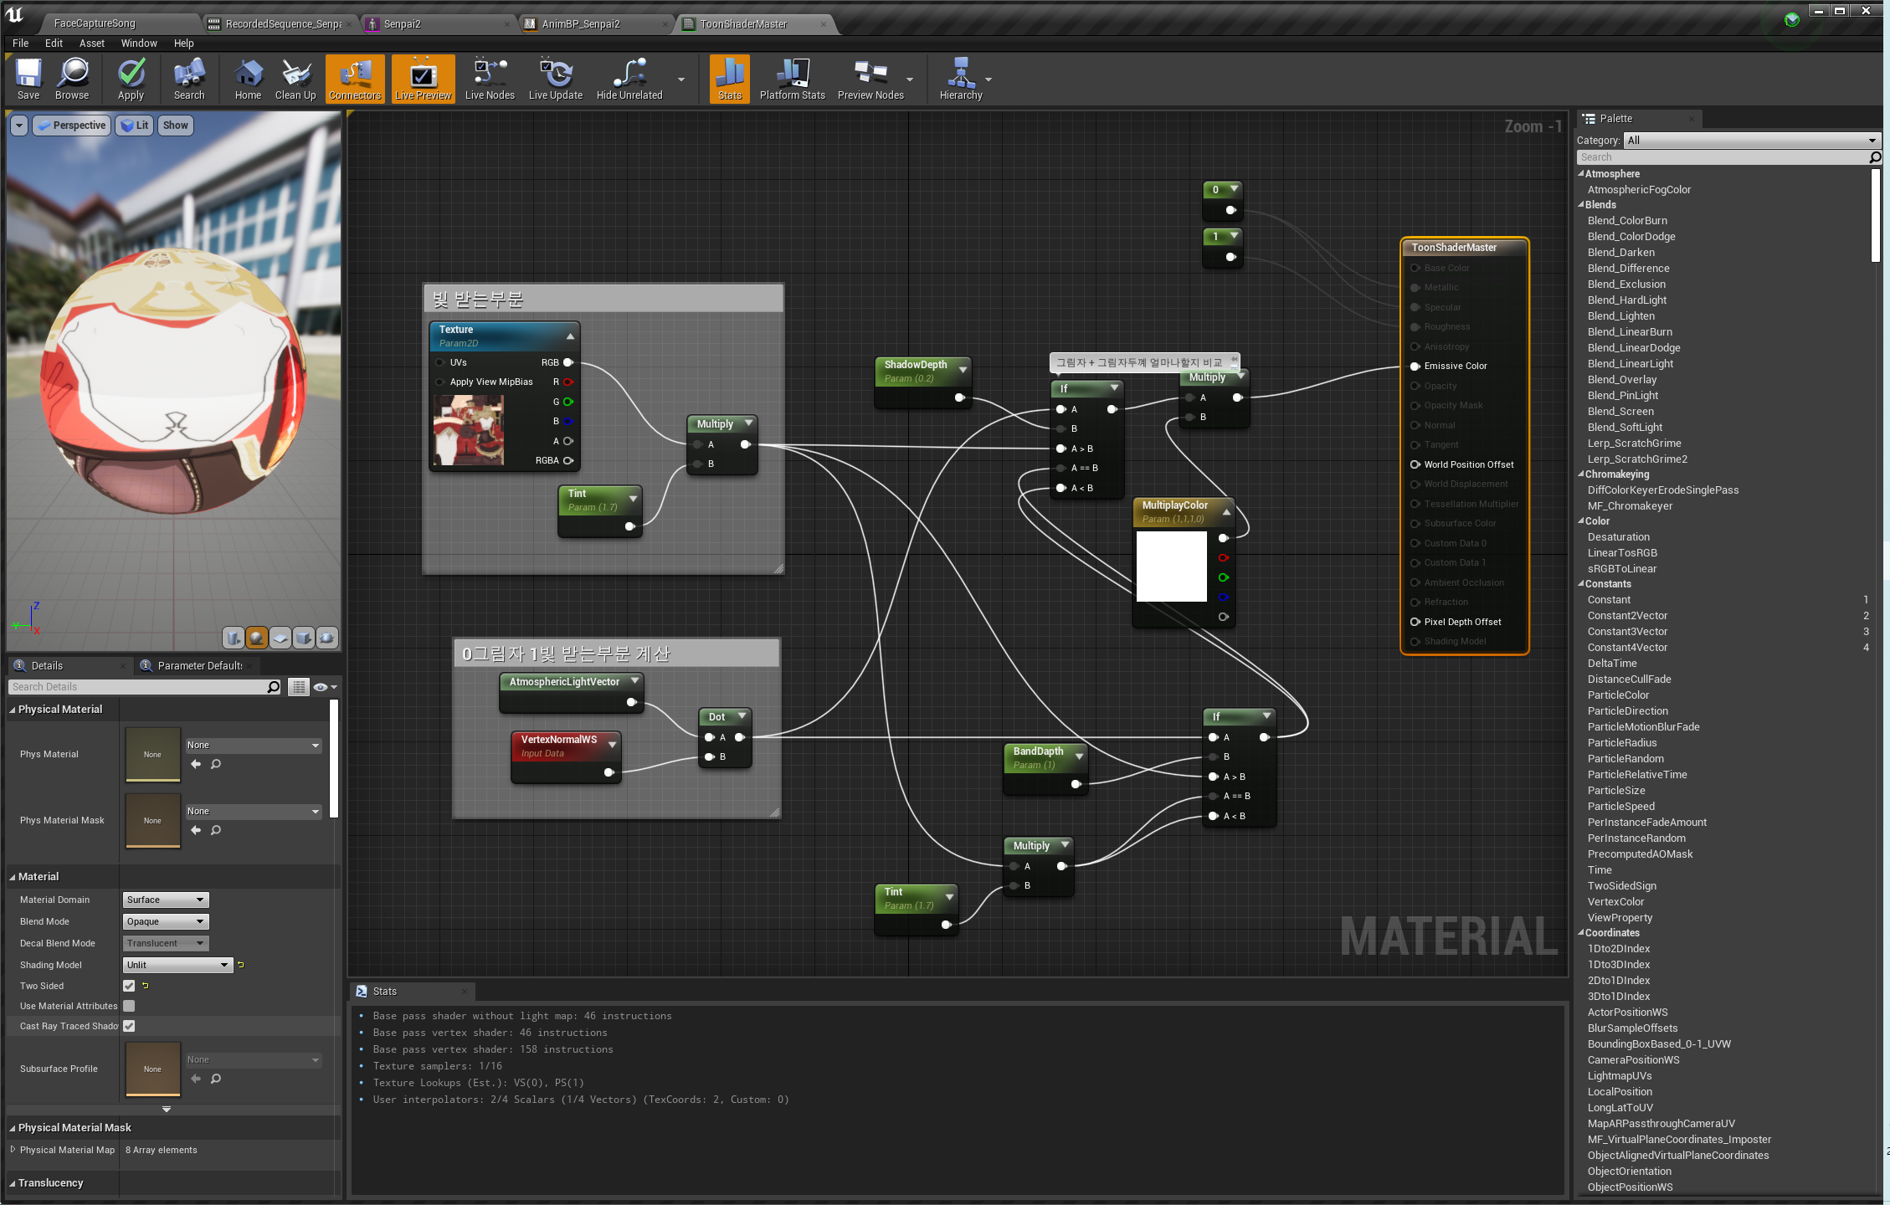Image resolution: width=1890 pixels, height=1205 pixels.
Task: Open the Asset menu
Action: click(92, 44)
